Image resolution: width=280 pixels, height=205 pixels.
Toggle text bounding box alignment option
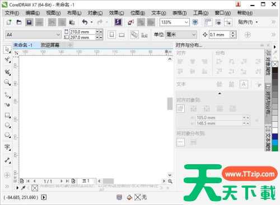point(244,84)
